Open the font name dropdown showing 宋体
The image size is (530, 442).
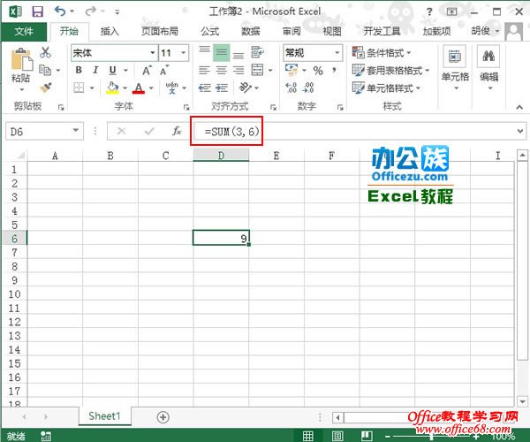(x=112, y=53)
